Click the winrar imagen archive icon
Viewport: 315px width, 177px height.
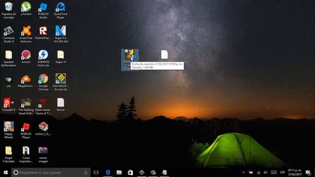tap(43, 154)
